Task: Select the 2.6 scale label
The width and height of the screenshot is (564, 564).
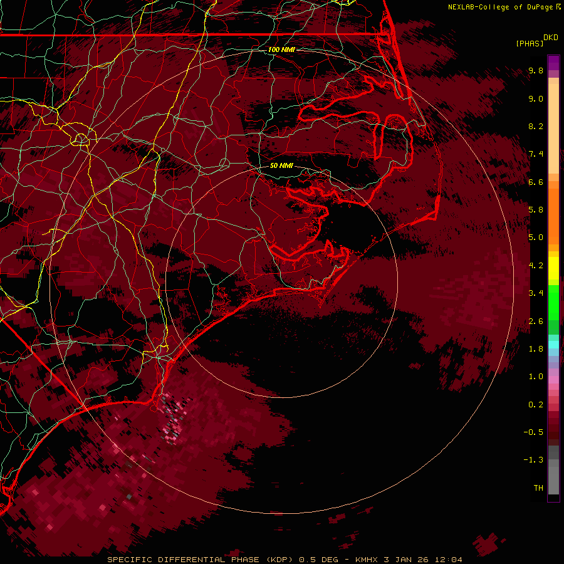Action: [x=536, y=321]
